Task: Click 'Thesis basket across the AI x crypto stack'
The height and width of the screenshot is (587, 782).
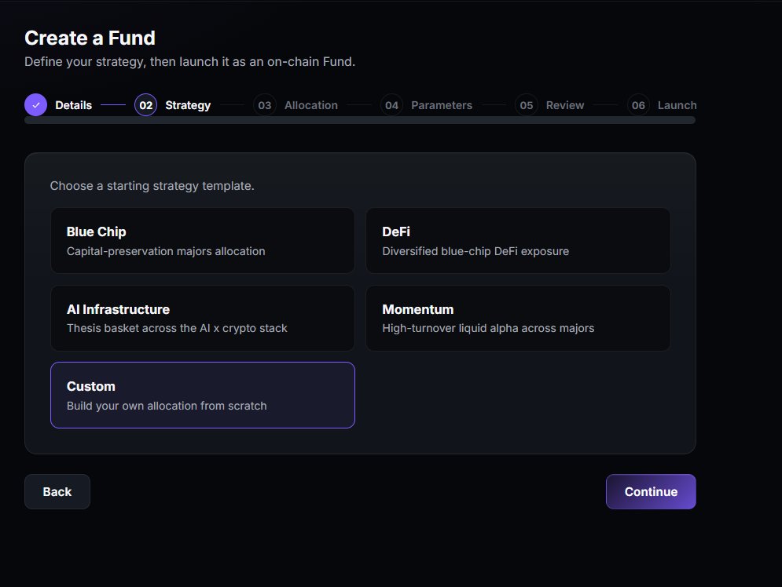Action: (177, 328)
